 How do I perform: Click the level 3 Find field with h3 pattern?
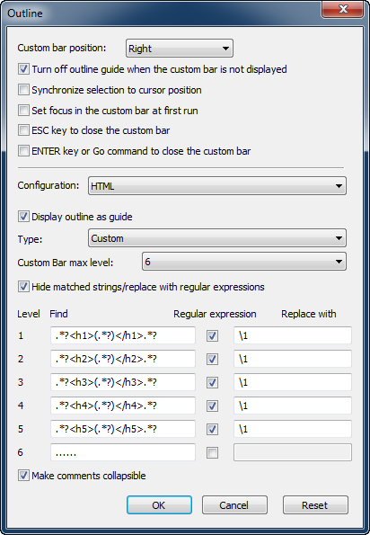(x=123, y=382)
